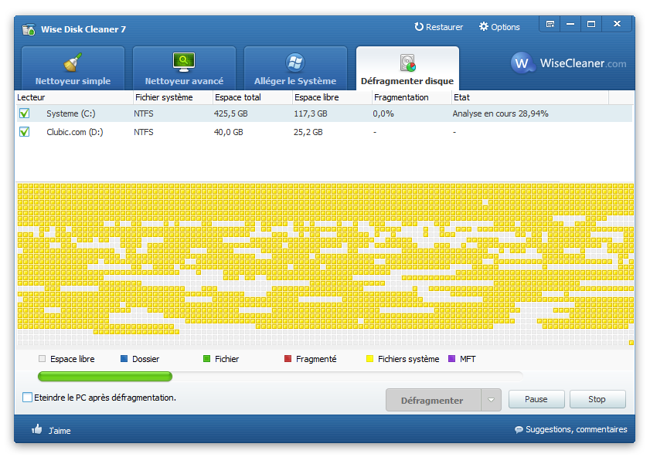Click the Restaurer refresh icon

click(419, 27)
